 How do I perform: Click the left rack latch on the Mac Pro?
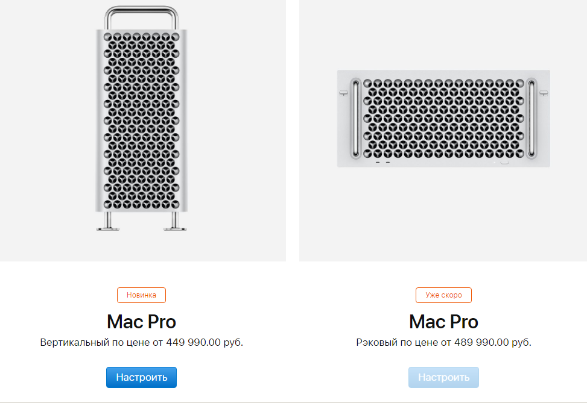[344, 93]
